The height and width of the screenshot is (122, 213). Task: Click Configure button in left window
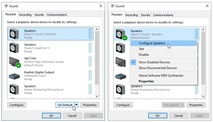(17, 105)
